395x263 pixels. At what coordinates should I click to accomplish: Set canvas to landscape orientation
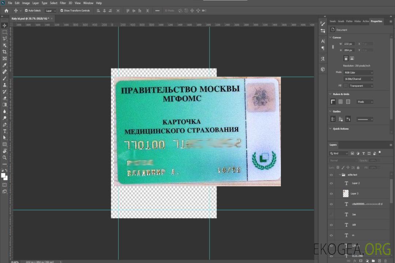(x=352, y=58)
